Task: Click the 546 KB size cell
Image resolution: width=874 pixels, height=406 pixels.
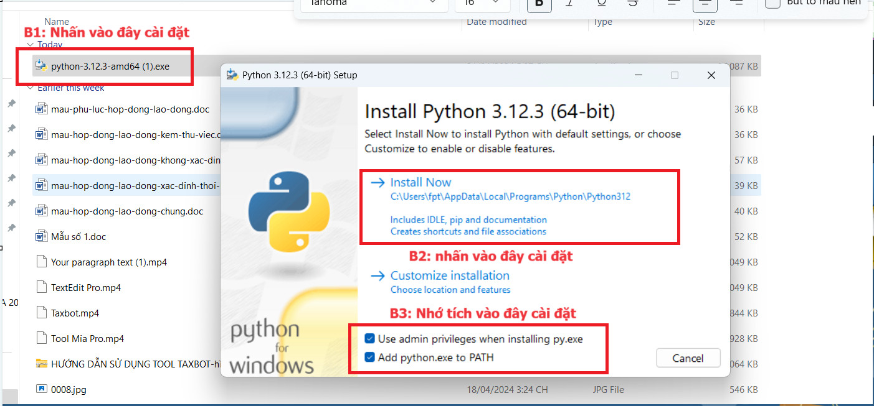Action: point(743,389)
